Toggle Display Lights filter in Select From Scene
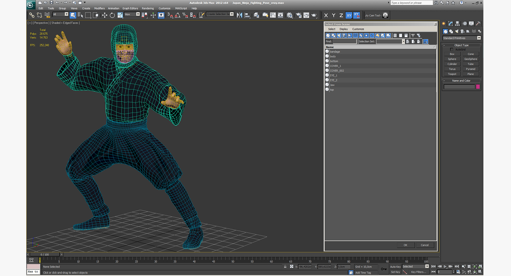This screenshot has height=276, width=511. [x=339, y=36]
